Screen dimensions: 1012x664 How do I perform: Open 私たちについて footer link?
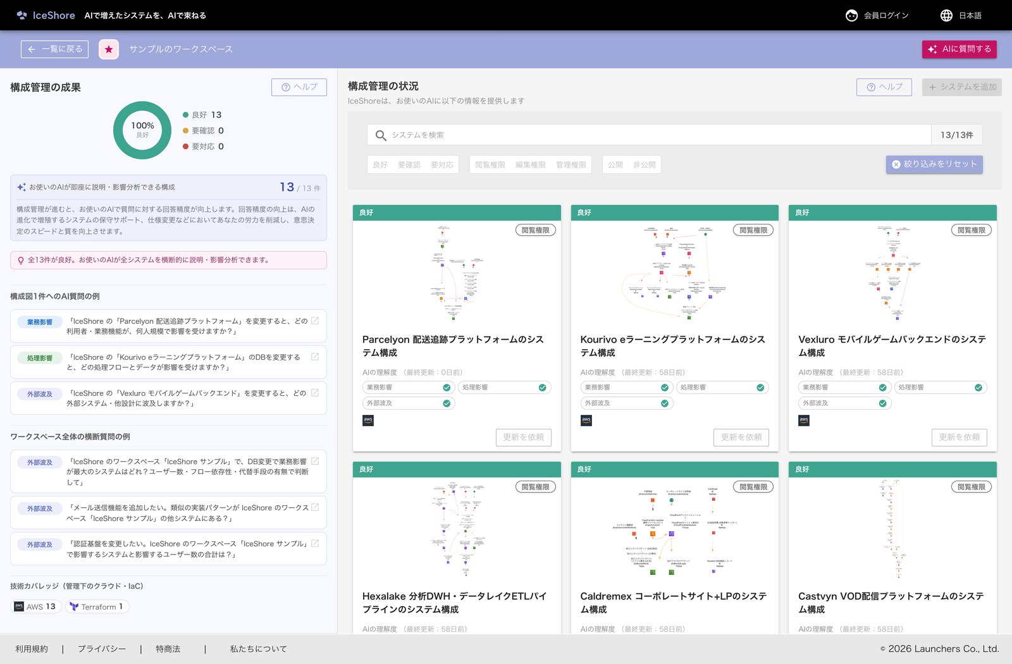click(258, 649)
